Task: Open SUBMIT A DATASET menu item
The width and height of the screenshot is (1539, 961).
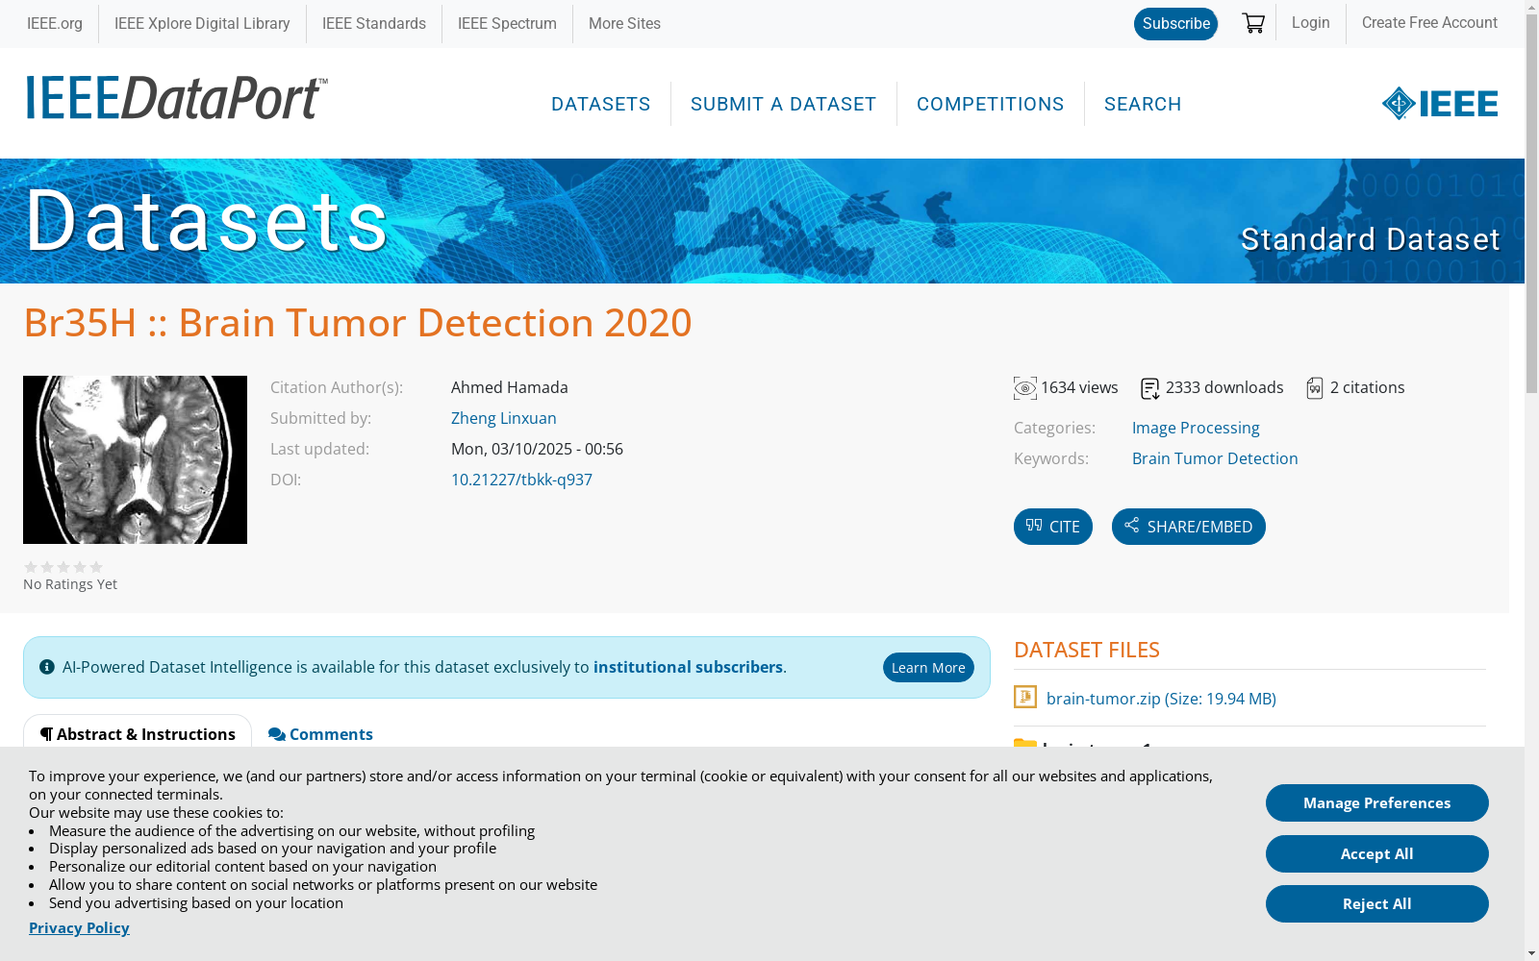Action: tap(784, 104)
